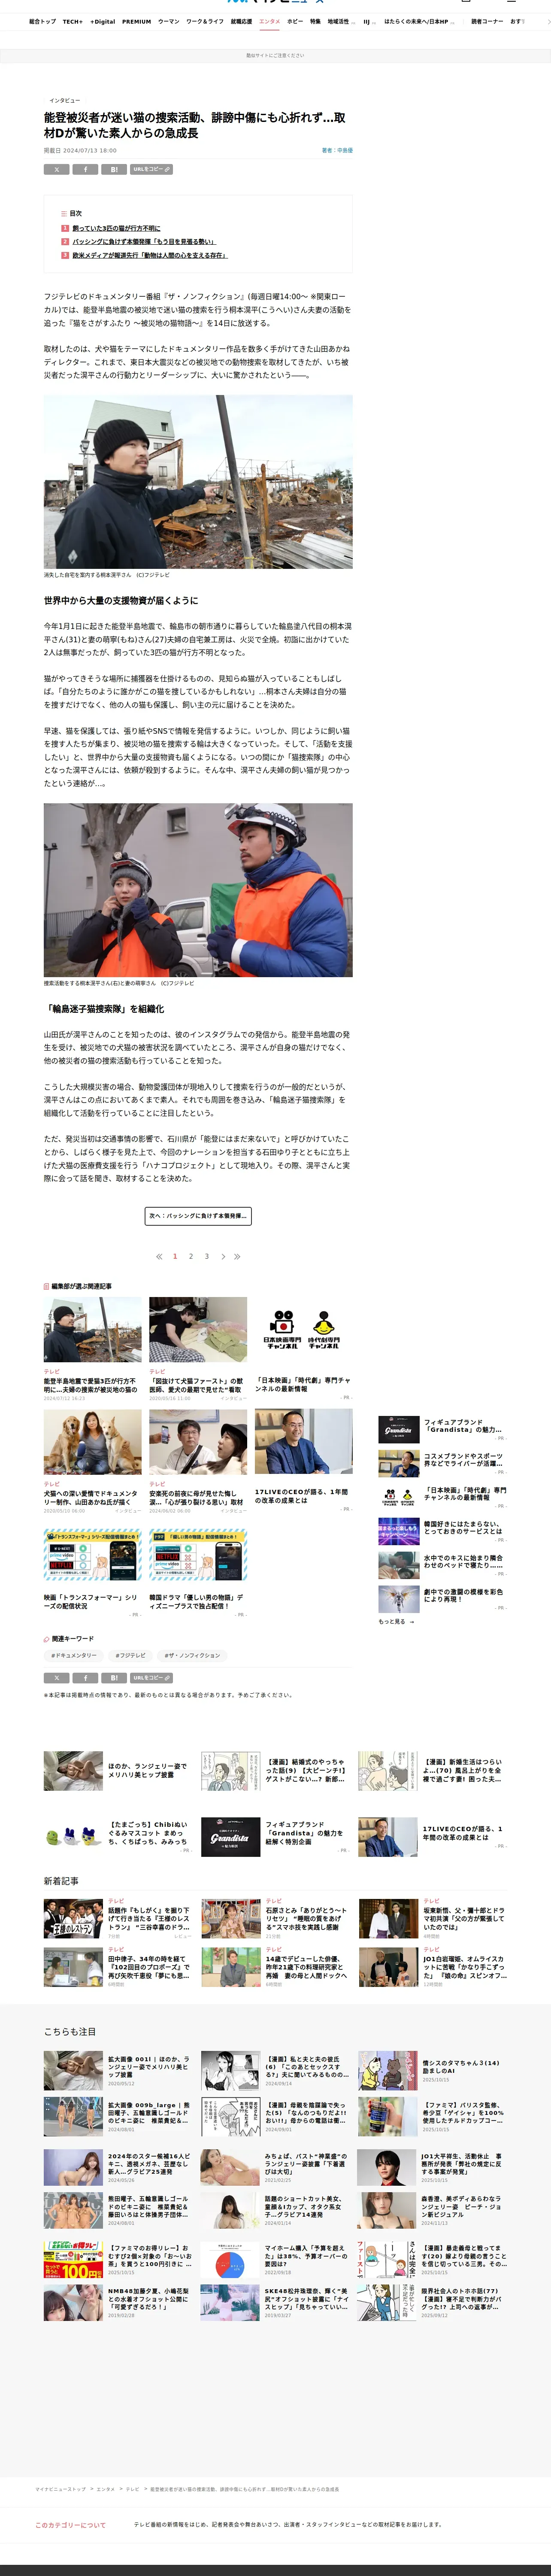
Task: Open TECH+ nav item
Action: (72, 21)
